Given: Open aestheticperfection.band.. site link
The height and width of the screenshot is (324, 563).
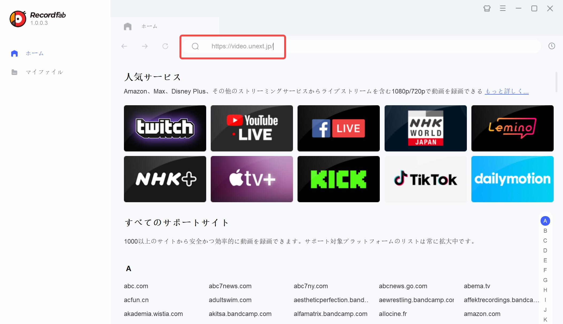Looking at the screenshot, I should tap(331, 300).
